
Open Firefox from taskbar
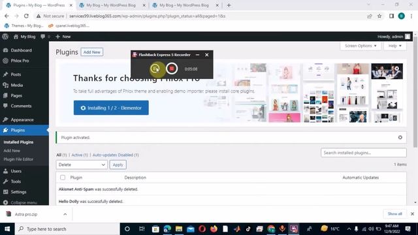click(x=214, y=229)
